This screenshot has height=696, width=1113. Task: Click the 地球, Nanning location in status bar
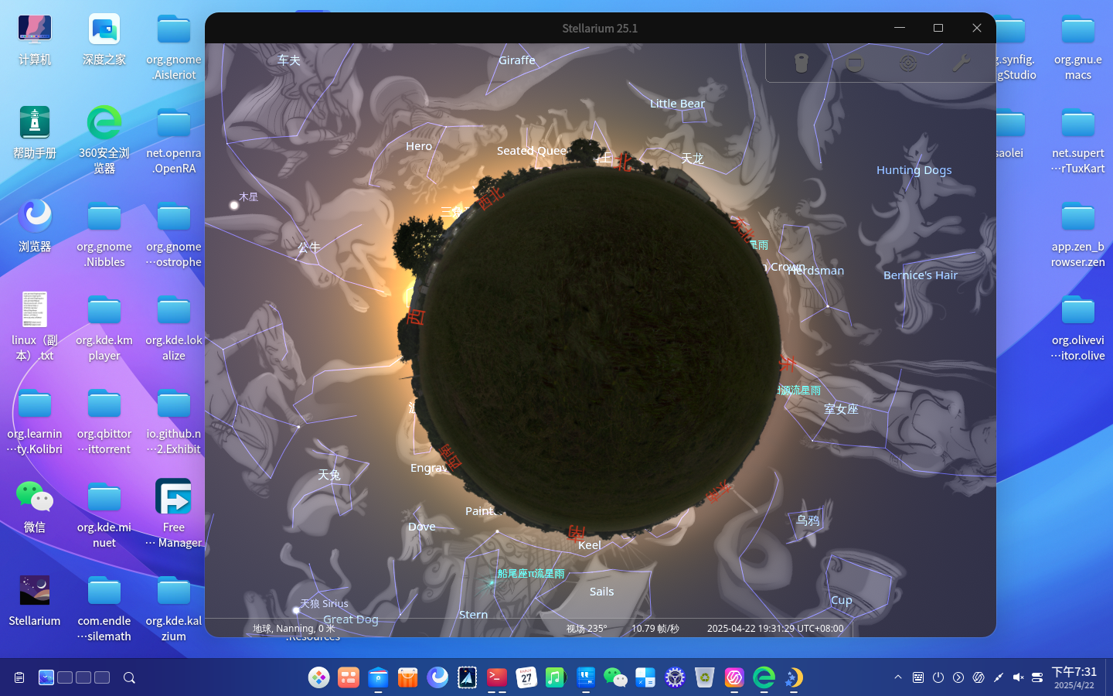pos(294,629)
